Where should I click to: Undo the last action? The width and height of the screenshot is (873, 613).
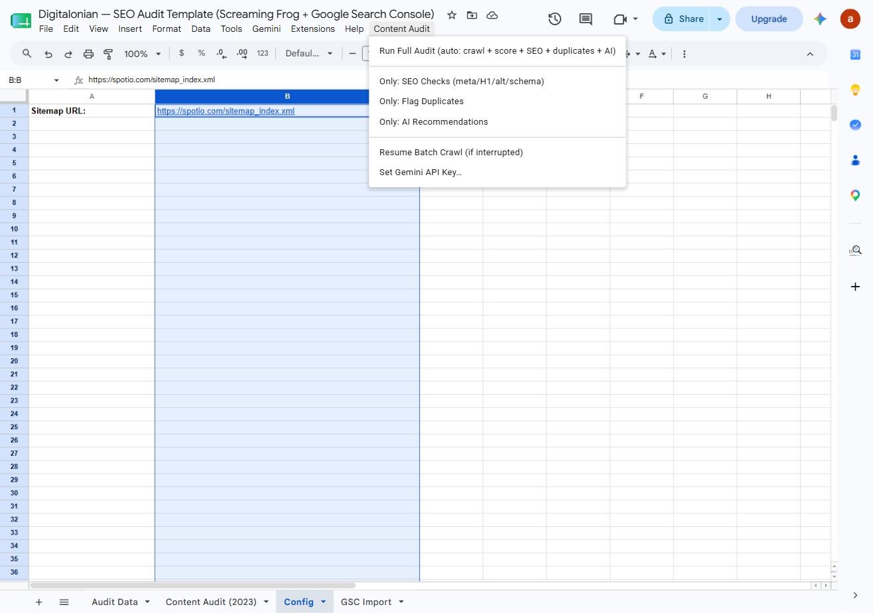pos(48,54)
